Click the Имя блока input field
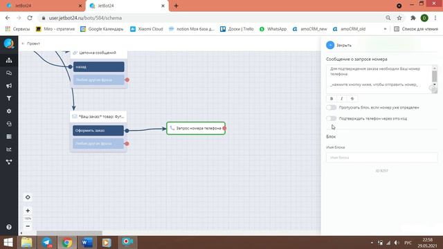Image resolution: width=443 pixels, height=249 pixels. click(x=381, y=158)
